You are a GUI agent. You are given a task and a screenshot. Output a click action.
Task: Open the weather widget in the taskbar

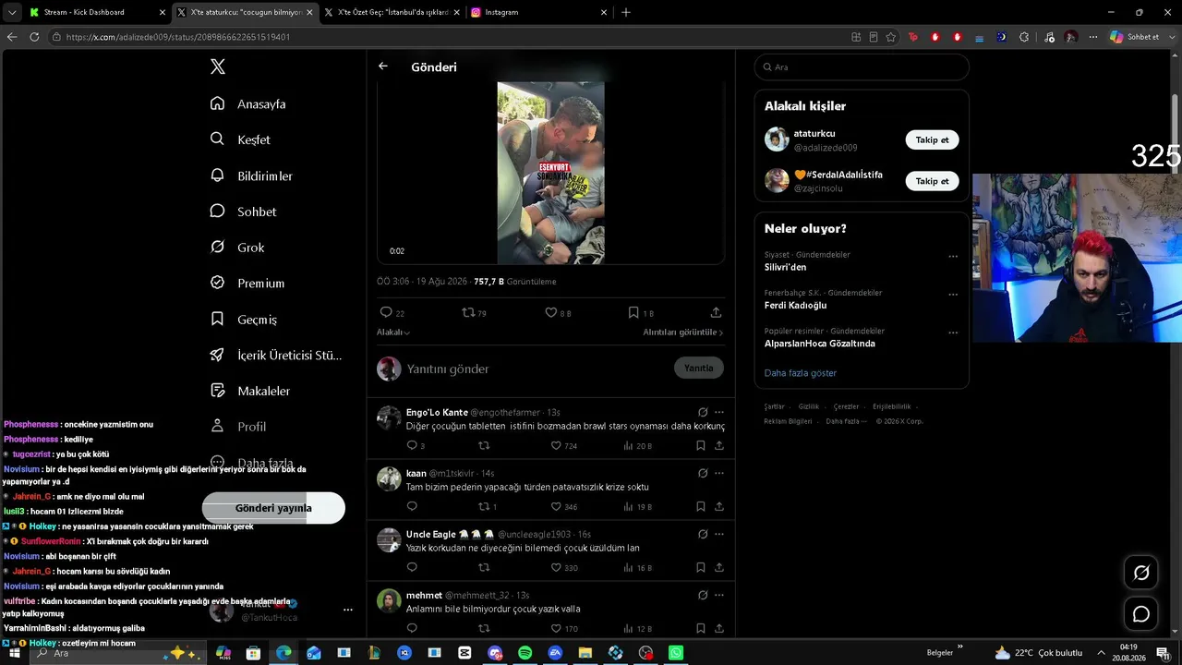tap(1037, 653)
